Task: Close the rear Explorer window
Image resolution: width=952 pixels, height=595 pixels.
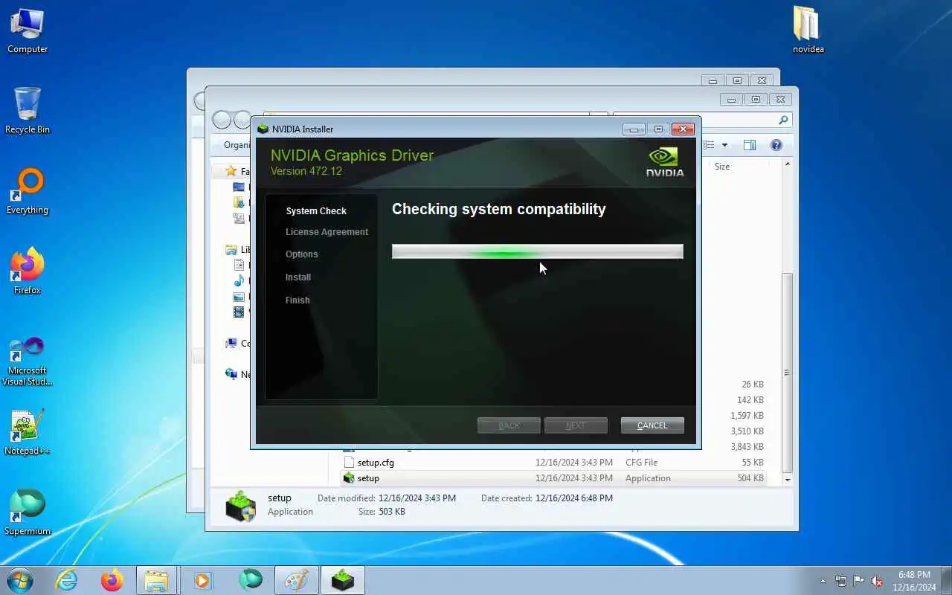Action: 762,80
